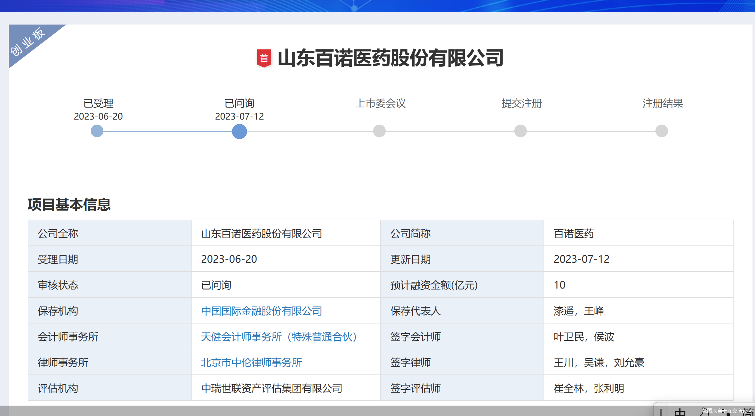Toggle the IME half-moon width icon
Screen dimensions: 755x416
tap(704, 412)
